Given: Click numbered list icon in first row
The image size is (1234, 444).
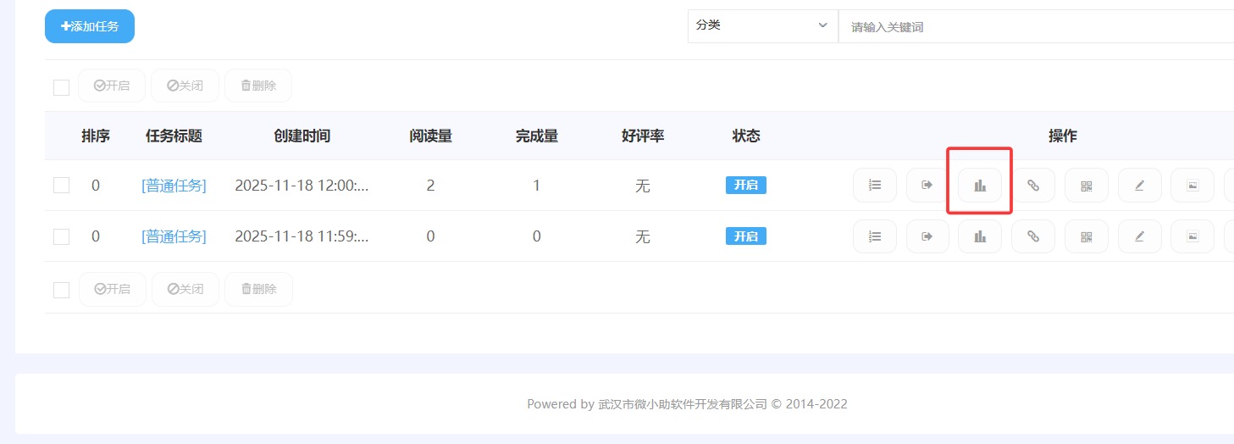Looking at the screenshot, I should pos(875,186).
